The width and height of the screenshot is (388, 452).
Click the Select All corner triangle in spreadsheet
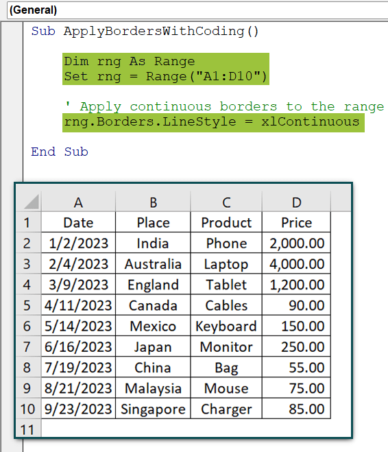[31, 202]
